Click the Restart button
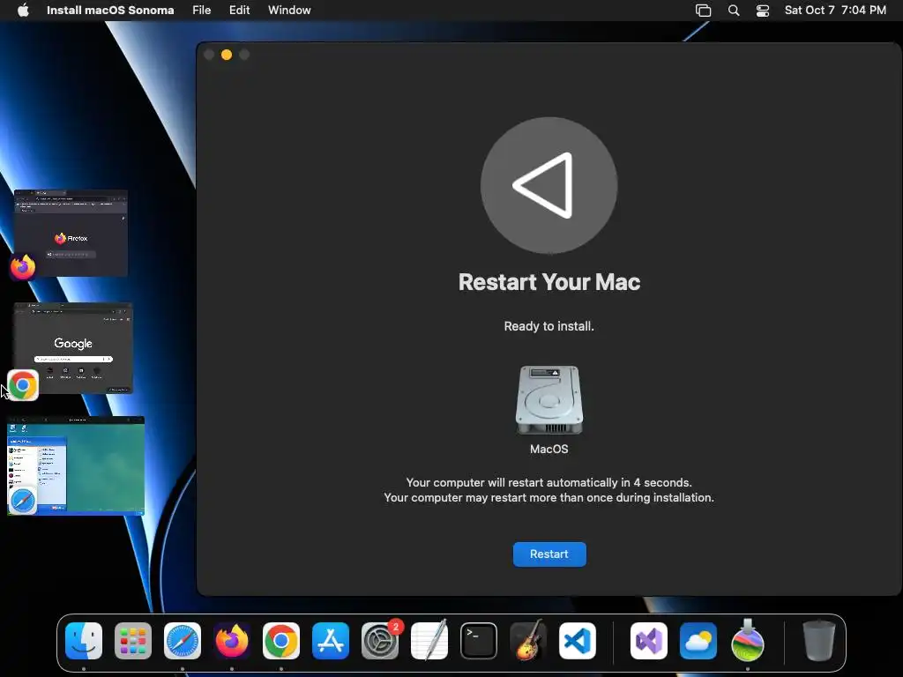Image resolution: width=903 pixels, height=677 pixels. (549, 554)
